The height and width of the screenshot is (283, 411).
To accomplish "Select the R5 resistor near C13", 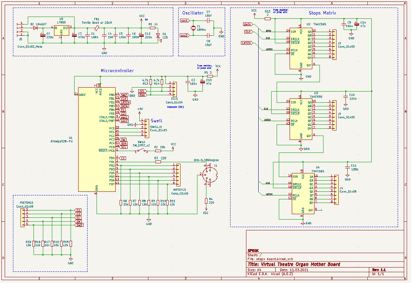I will point(209,76).
